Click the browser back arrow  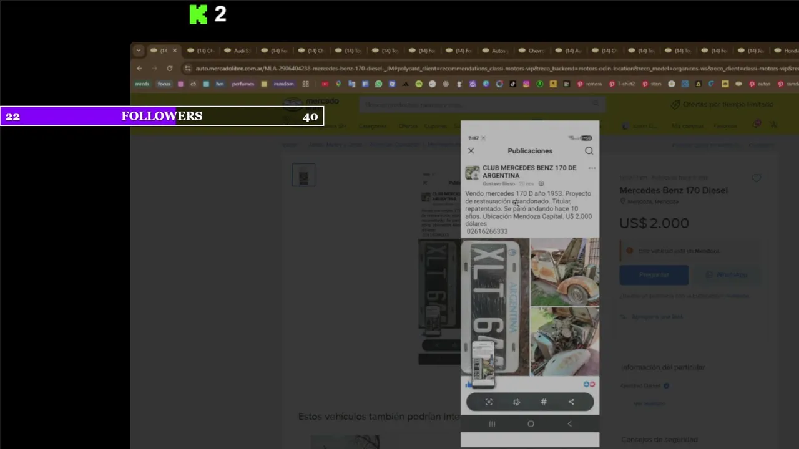[139, 69]
